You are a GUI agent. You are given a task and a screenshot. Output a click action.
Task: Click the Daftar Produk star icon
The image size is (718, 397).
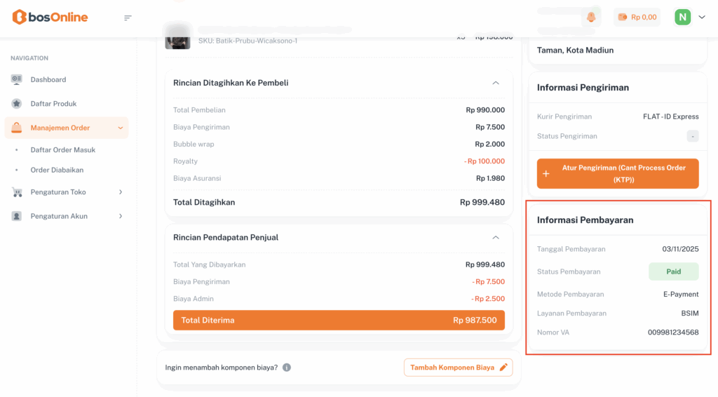[17, 104]
